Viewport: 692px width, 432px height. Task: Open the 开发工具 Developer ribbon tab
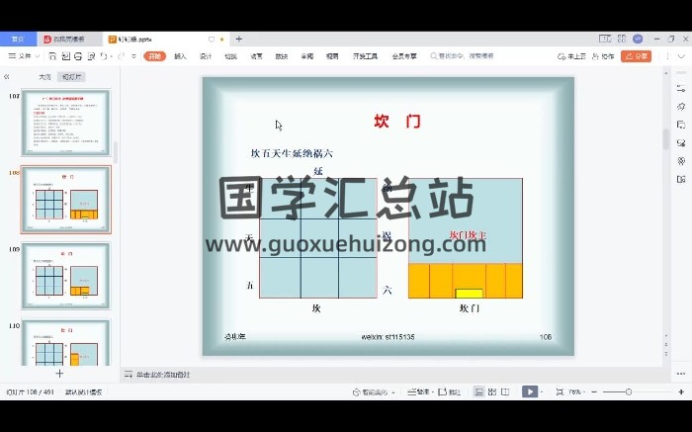coord(365,56)
